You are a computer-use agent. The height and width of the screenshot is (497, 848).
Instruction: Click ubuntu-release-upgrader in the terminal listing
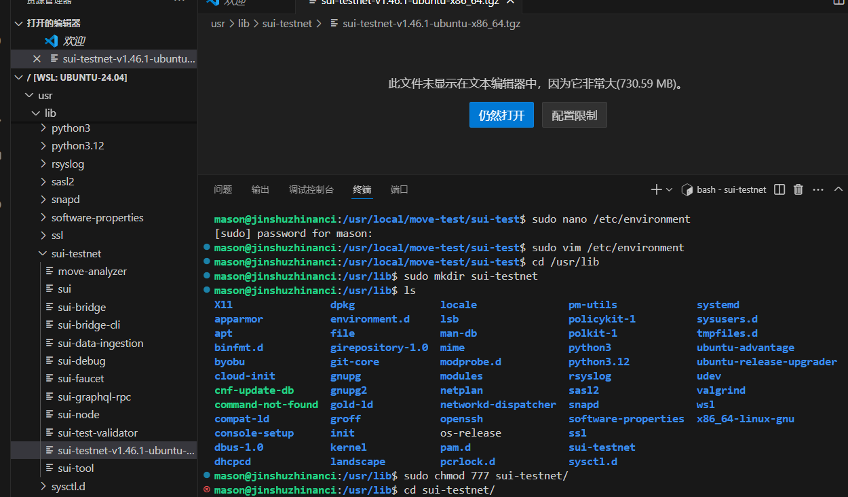[x=767, y=362]
